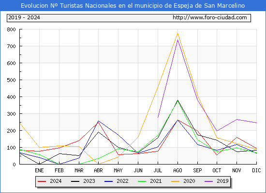The height and width of the screenshot is (193, 266).
Task: Click the SEP month axis label
Action: click(197, 170)
